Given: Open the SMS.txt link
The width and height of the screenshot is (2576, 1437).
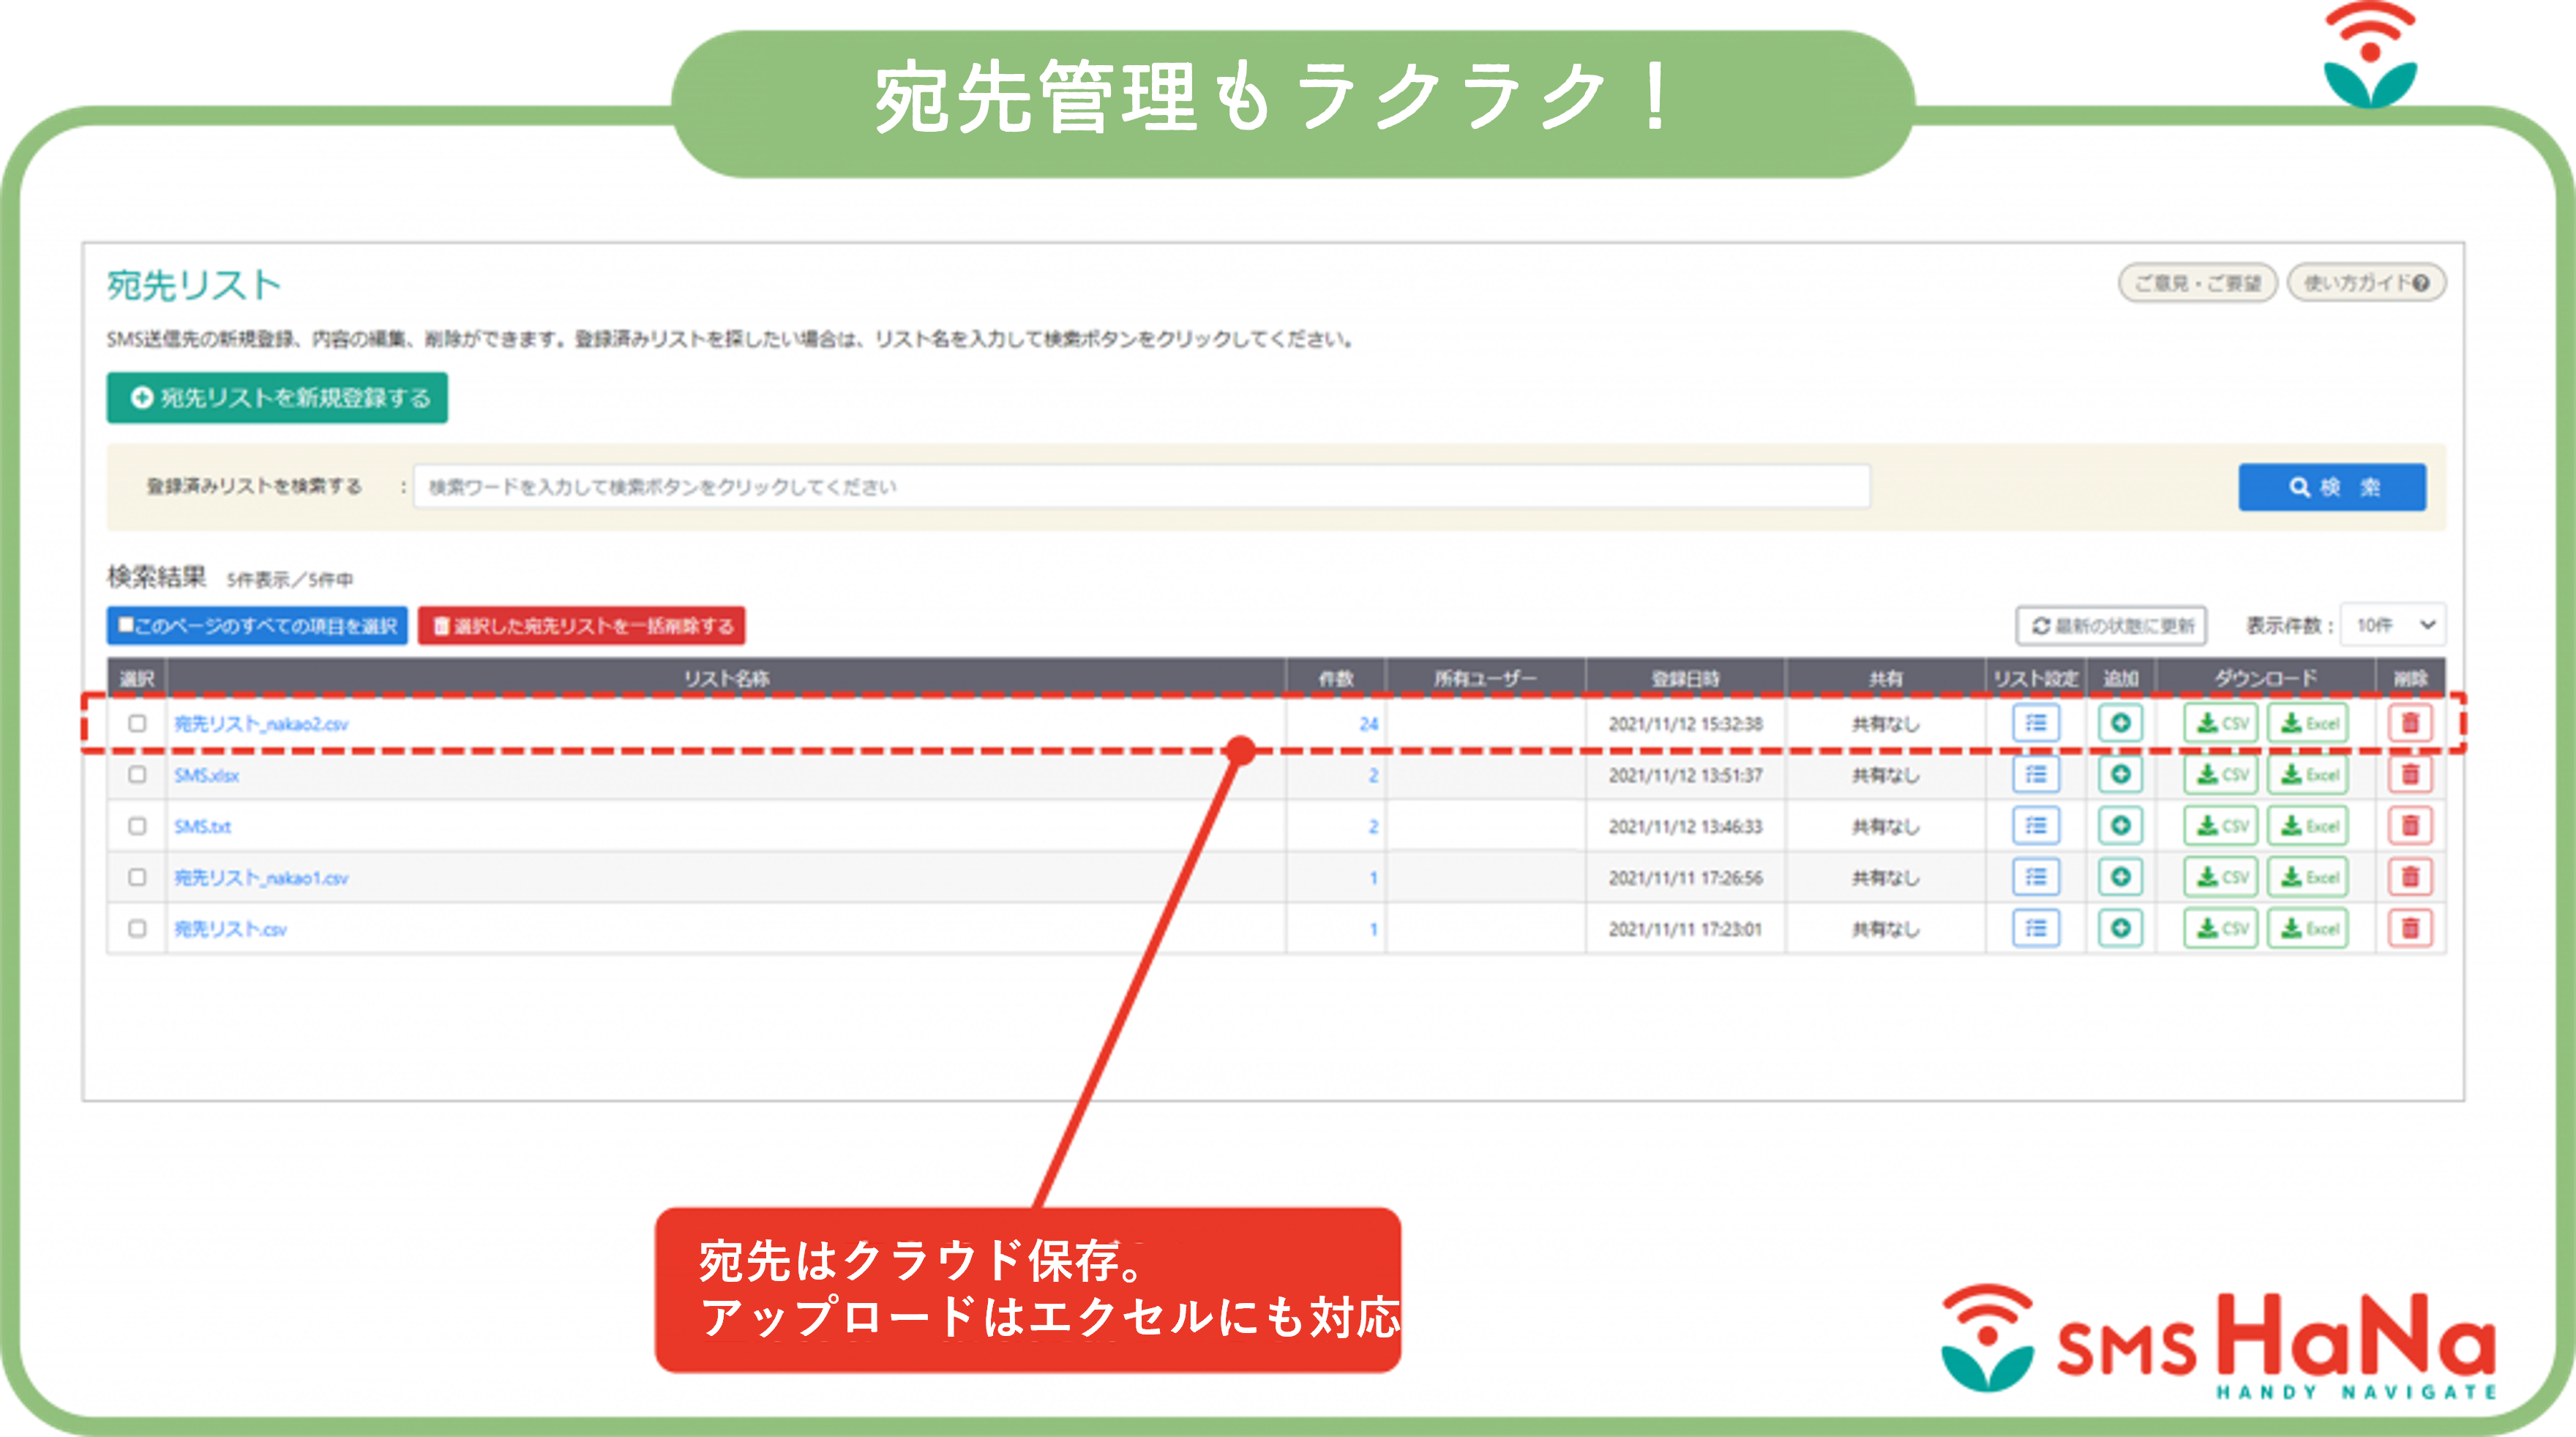Looking at the screenshot, I should (x=202, y=826).
